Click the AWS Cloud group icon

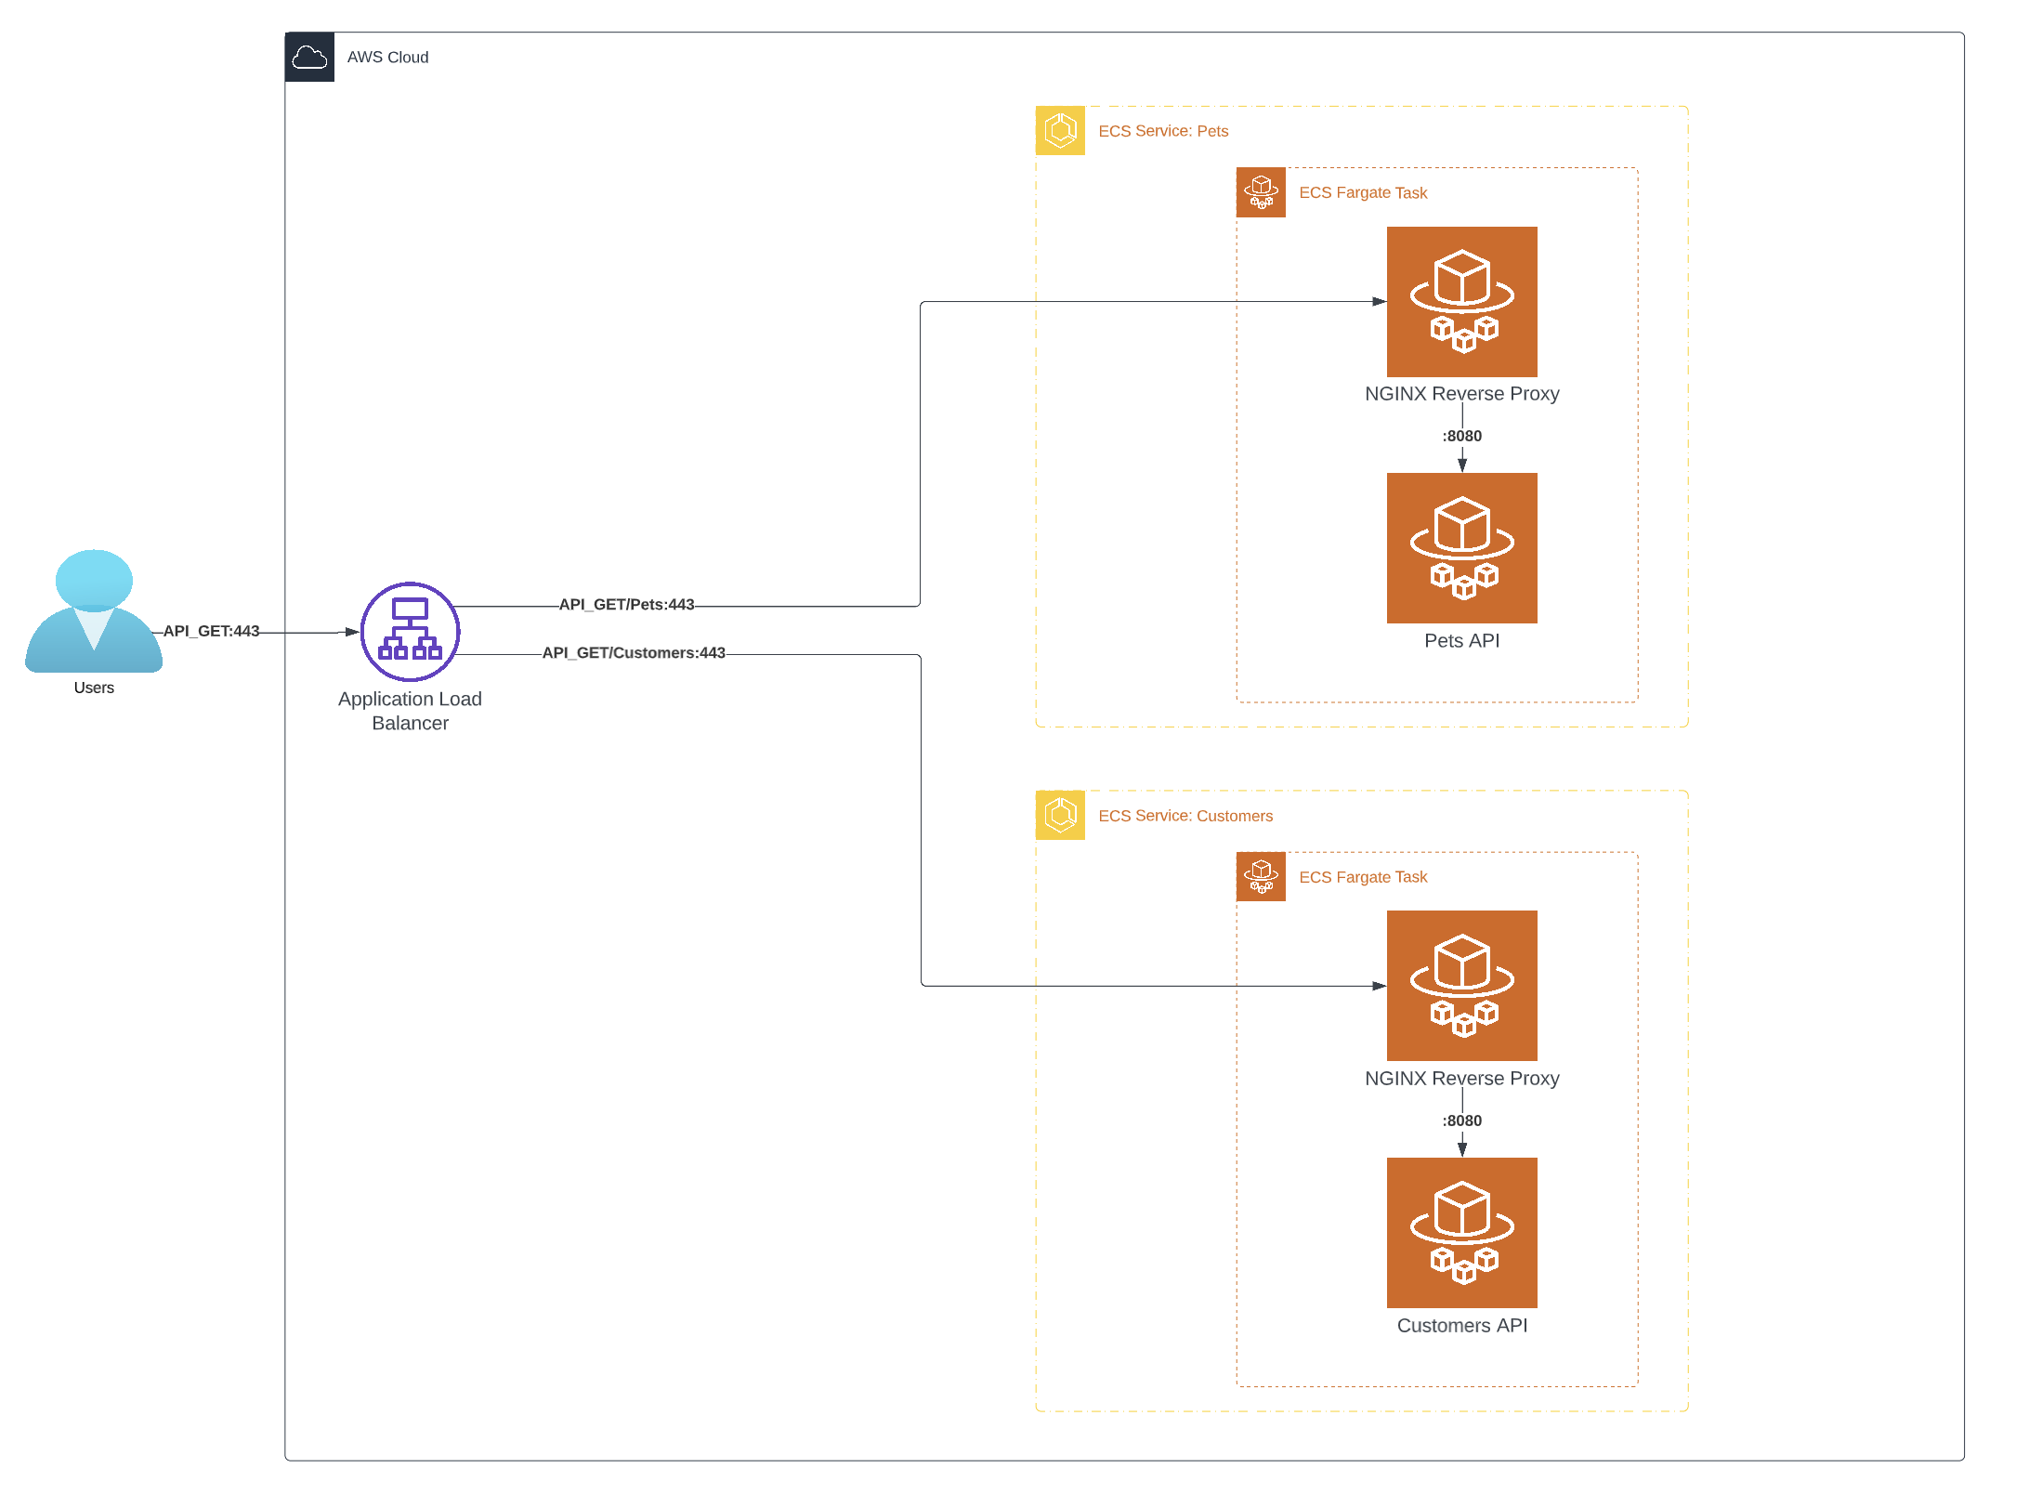click(x=309, y=58)
